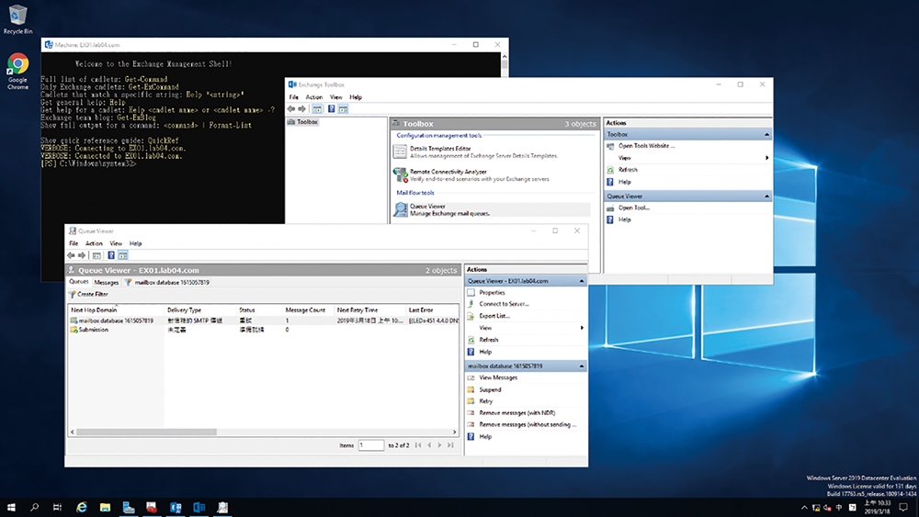Click Export List action in Queue Viewer
919x517 pixels.
[494, 316]
